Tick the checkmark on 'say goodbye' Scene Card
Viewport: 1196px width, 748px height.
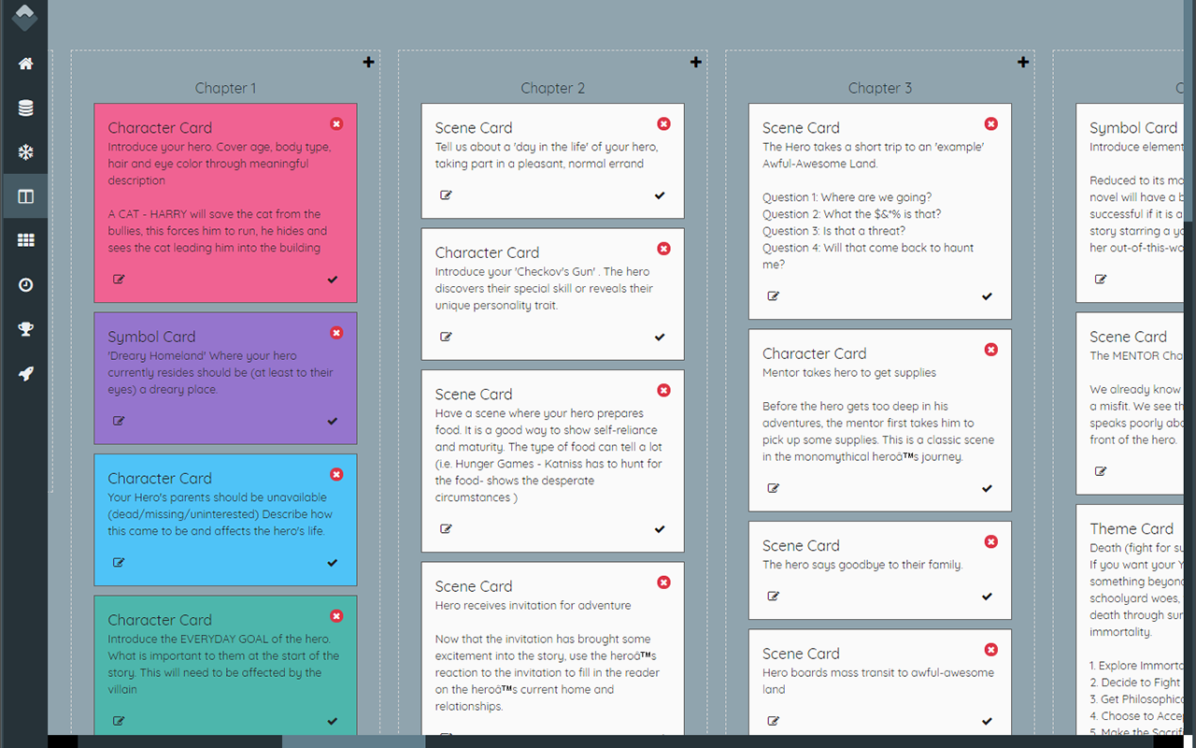[x=987, y=597]
